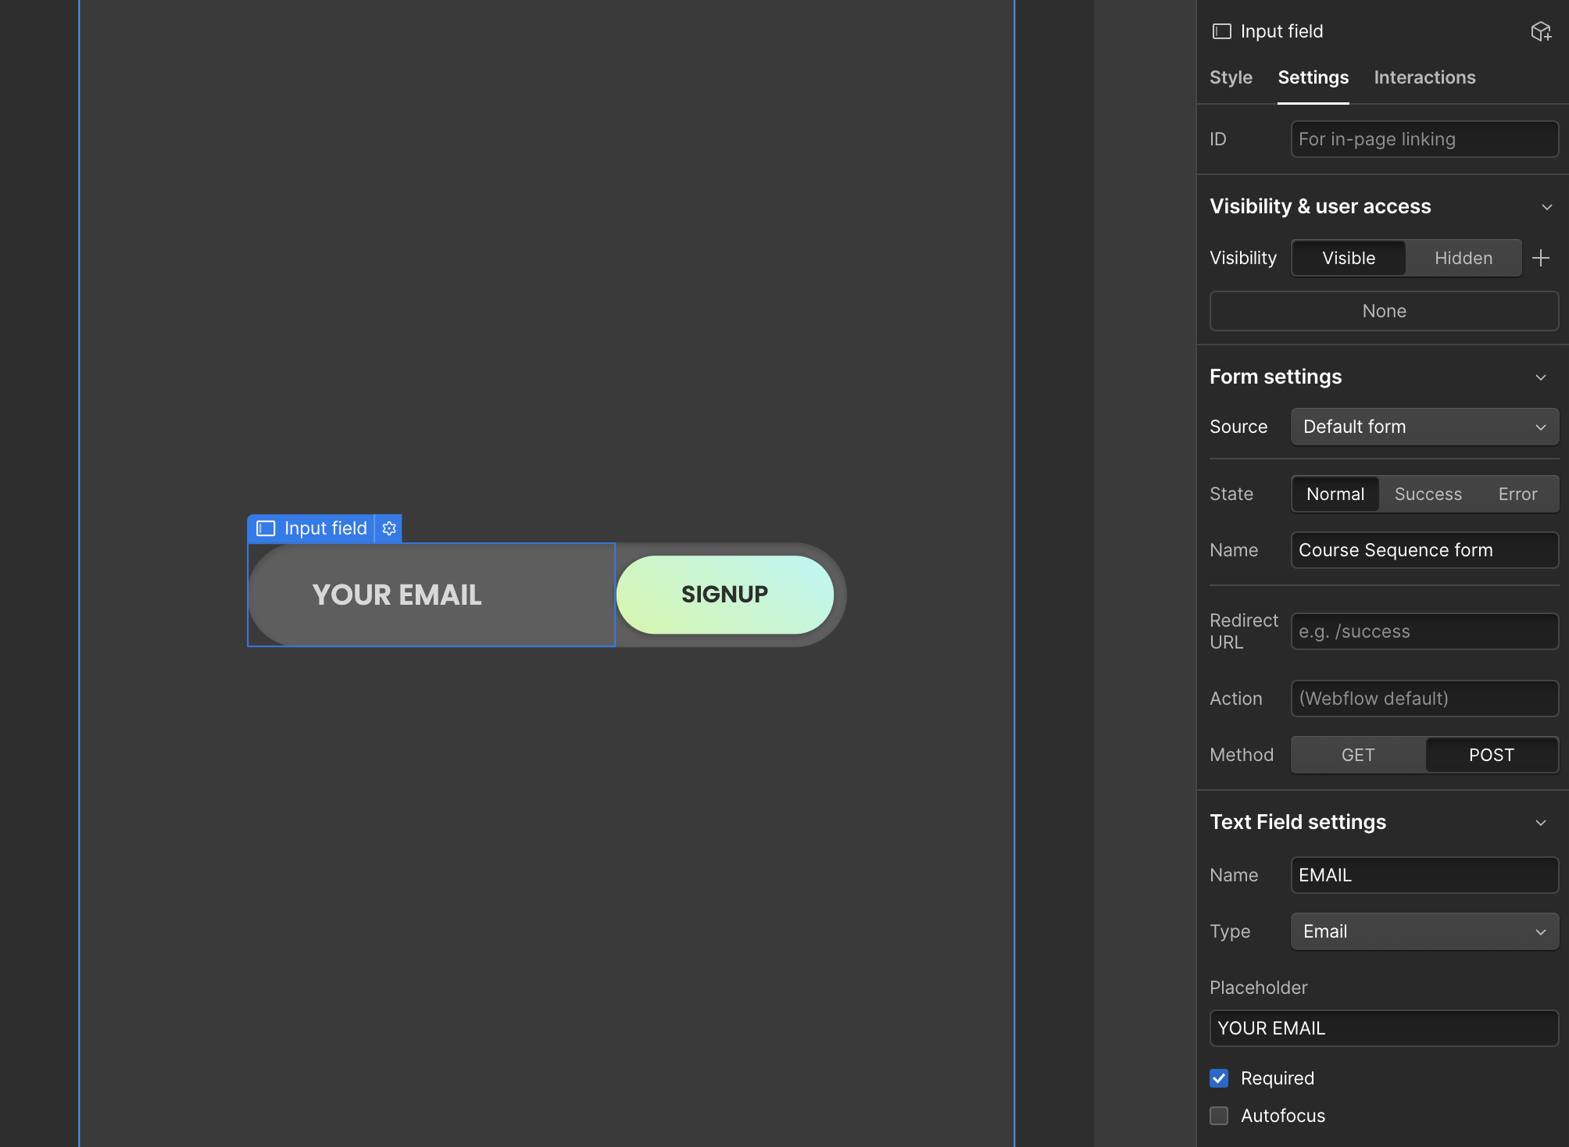Click the SIGNUP button on canvas

coord(724,595)
